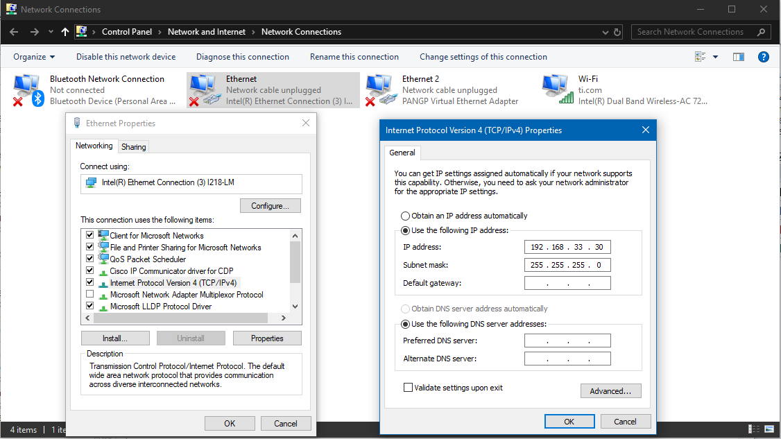The width and height of the screenshot is (781, 439).
Task: Uncheck File and Printer Sharing checkbox
Action: tap(89, 247)
